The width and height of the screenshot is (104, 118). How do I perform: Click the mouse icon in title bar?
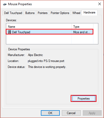tap(5, 4)
